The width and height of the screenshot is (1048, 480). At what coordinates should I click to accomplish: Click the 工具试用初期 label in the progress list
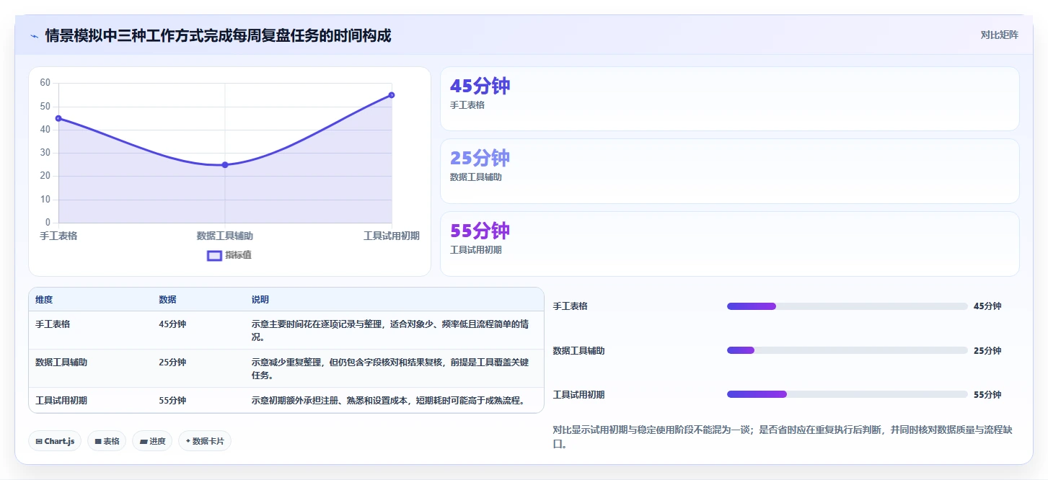579,395
